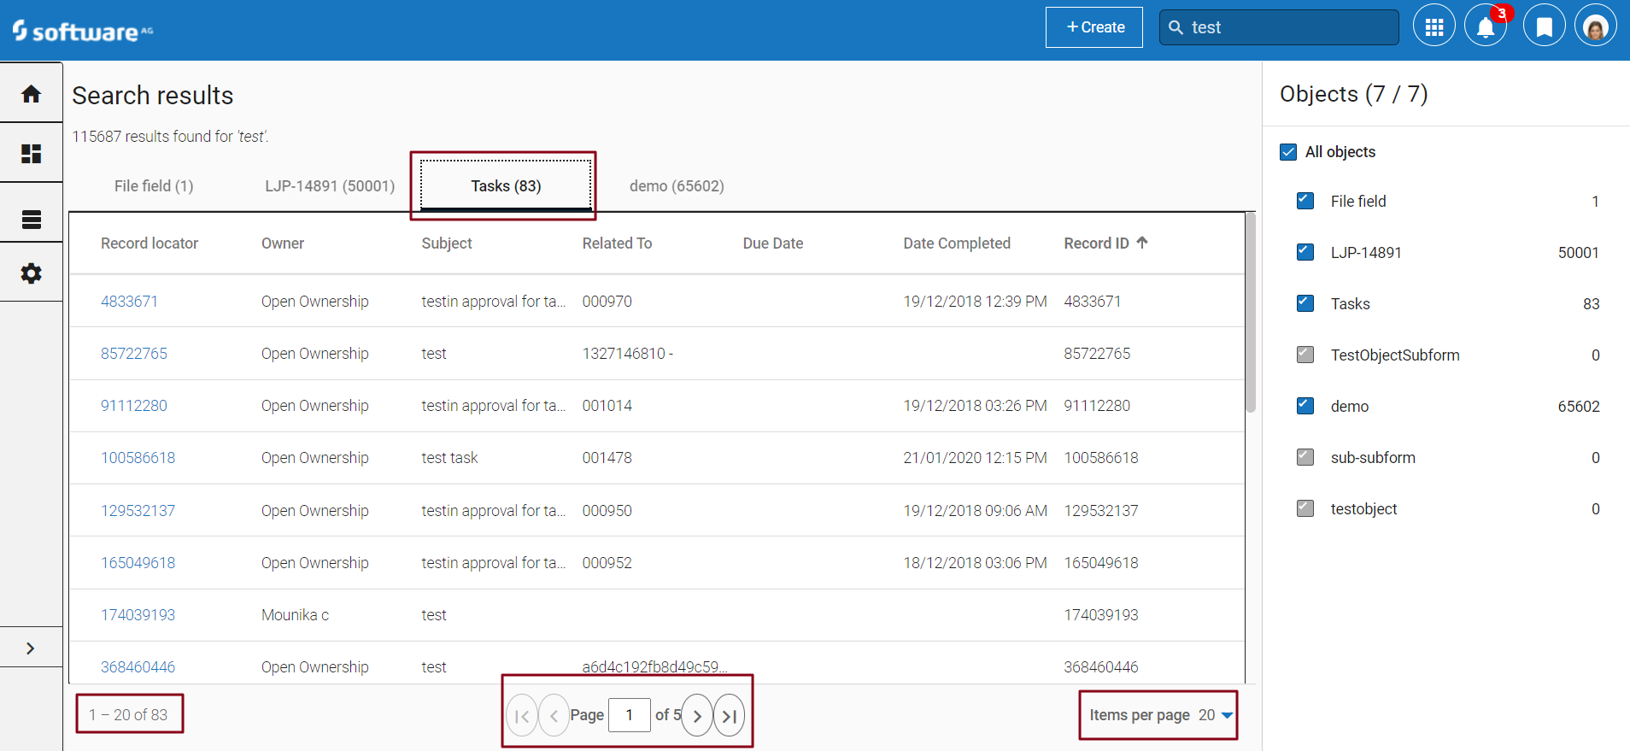The width and height of the screenshot is (1630, 751).
Task: Open notifications bell with 3 alerts
Action: point(1486,26)
